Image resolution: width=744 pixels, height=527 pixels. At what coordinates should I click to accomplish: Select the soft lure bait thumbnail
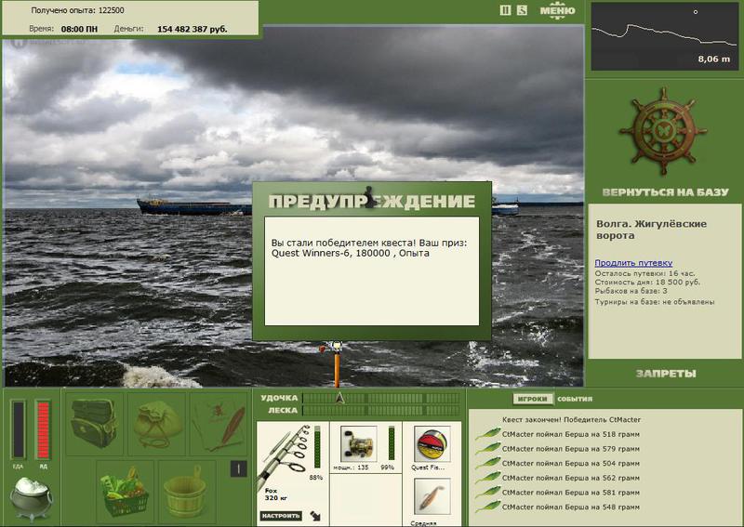432,496
